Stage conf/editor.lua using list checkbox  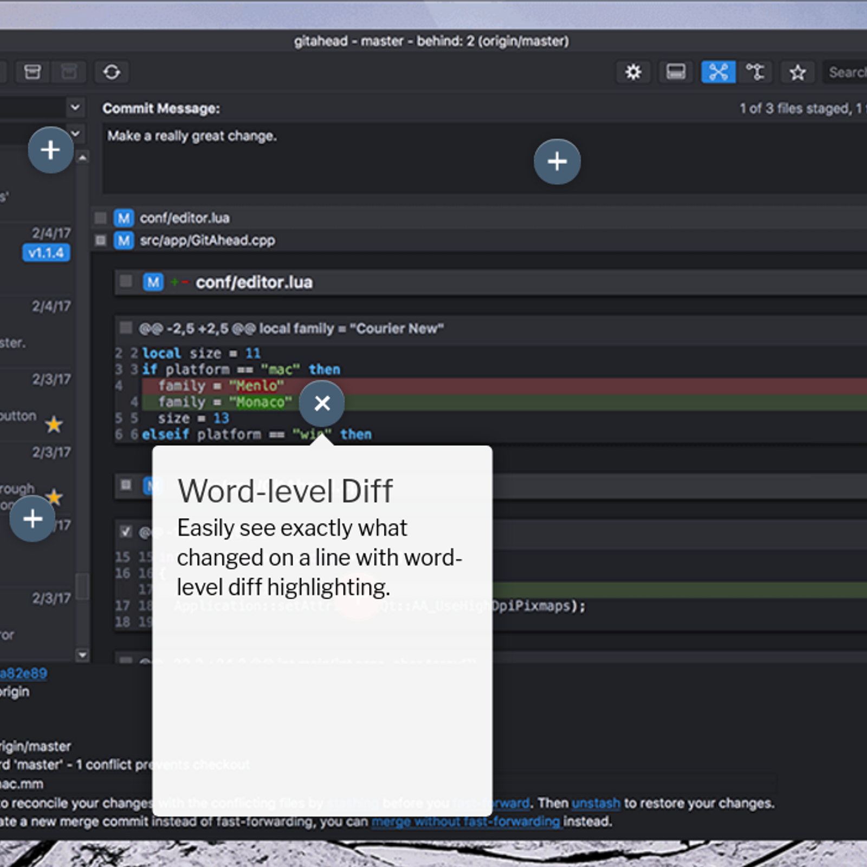(x=101, y=218)
